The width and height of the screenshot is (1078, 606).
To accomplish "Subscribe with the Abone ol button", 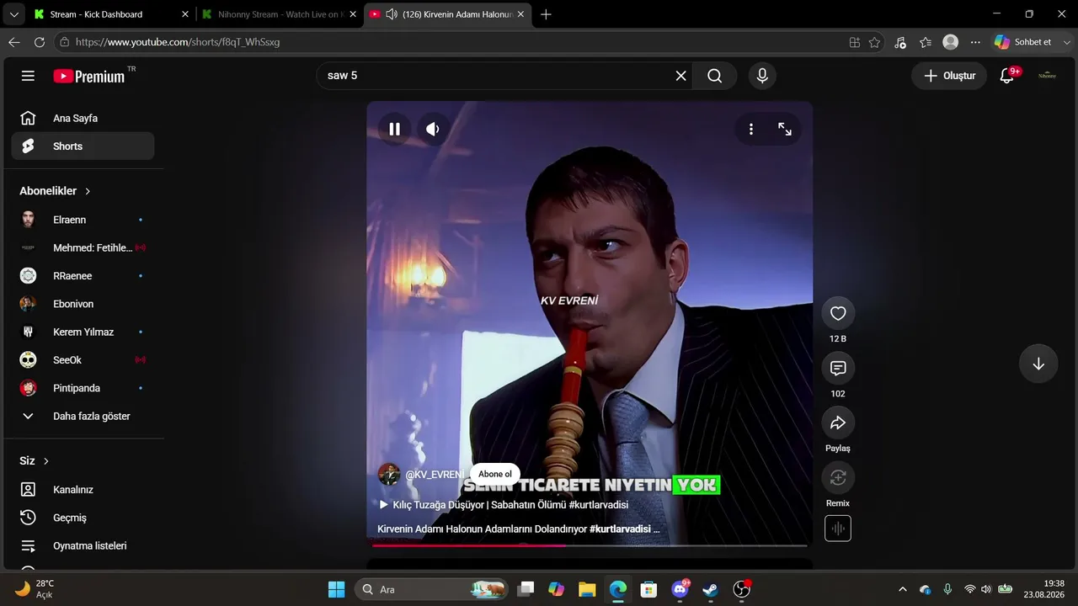I will 495,474.
